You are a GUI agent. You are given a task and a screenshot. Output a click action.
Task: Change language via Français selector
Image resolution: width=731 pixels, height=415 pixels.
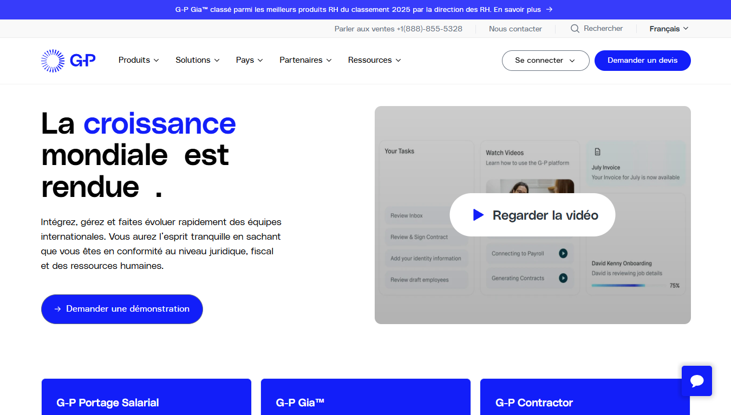point(669,29)
